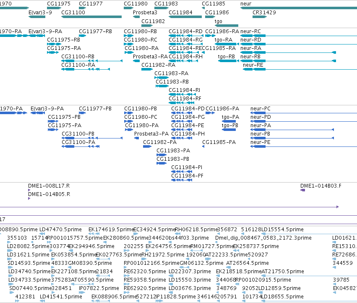Screen dimensions: 357x303
Task: Select the CR31429 gene label
Action: pyautogui.click(x=264, y=13)
